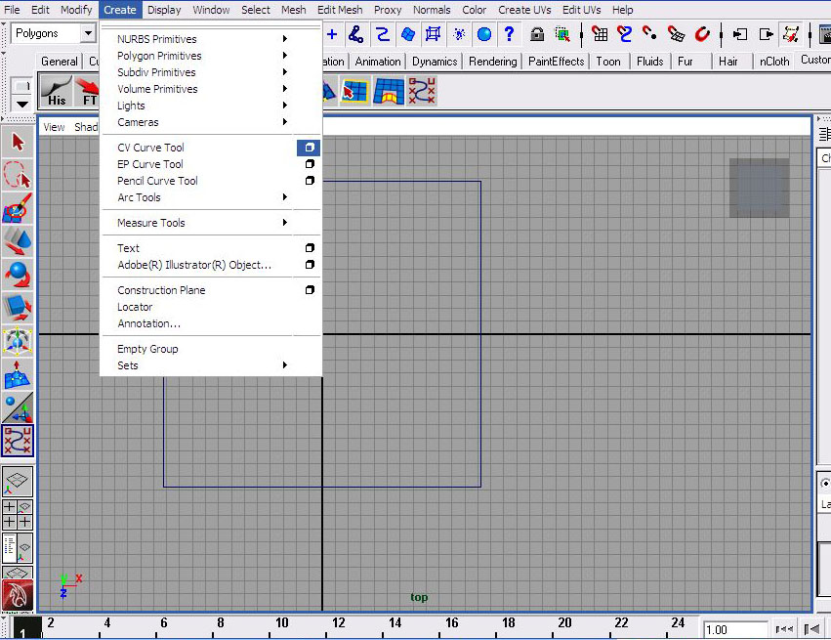
Task: Expand the Polygon Primitives submenu
Action: (211, 55)
